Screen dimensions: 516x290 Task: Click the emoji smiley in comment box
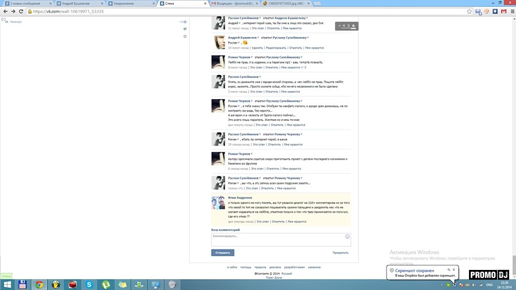click(347, 236)
